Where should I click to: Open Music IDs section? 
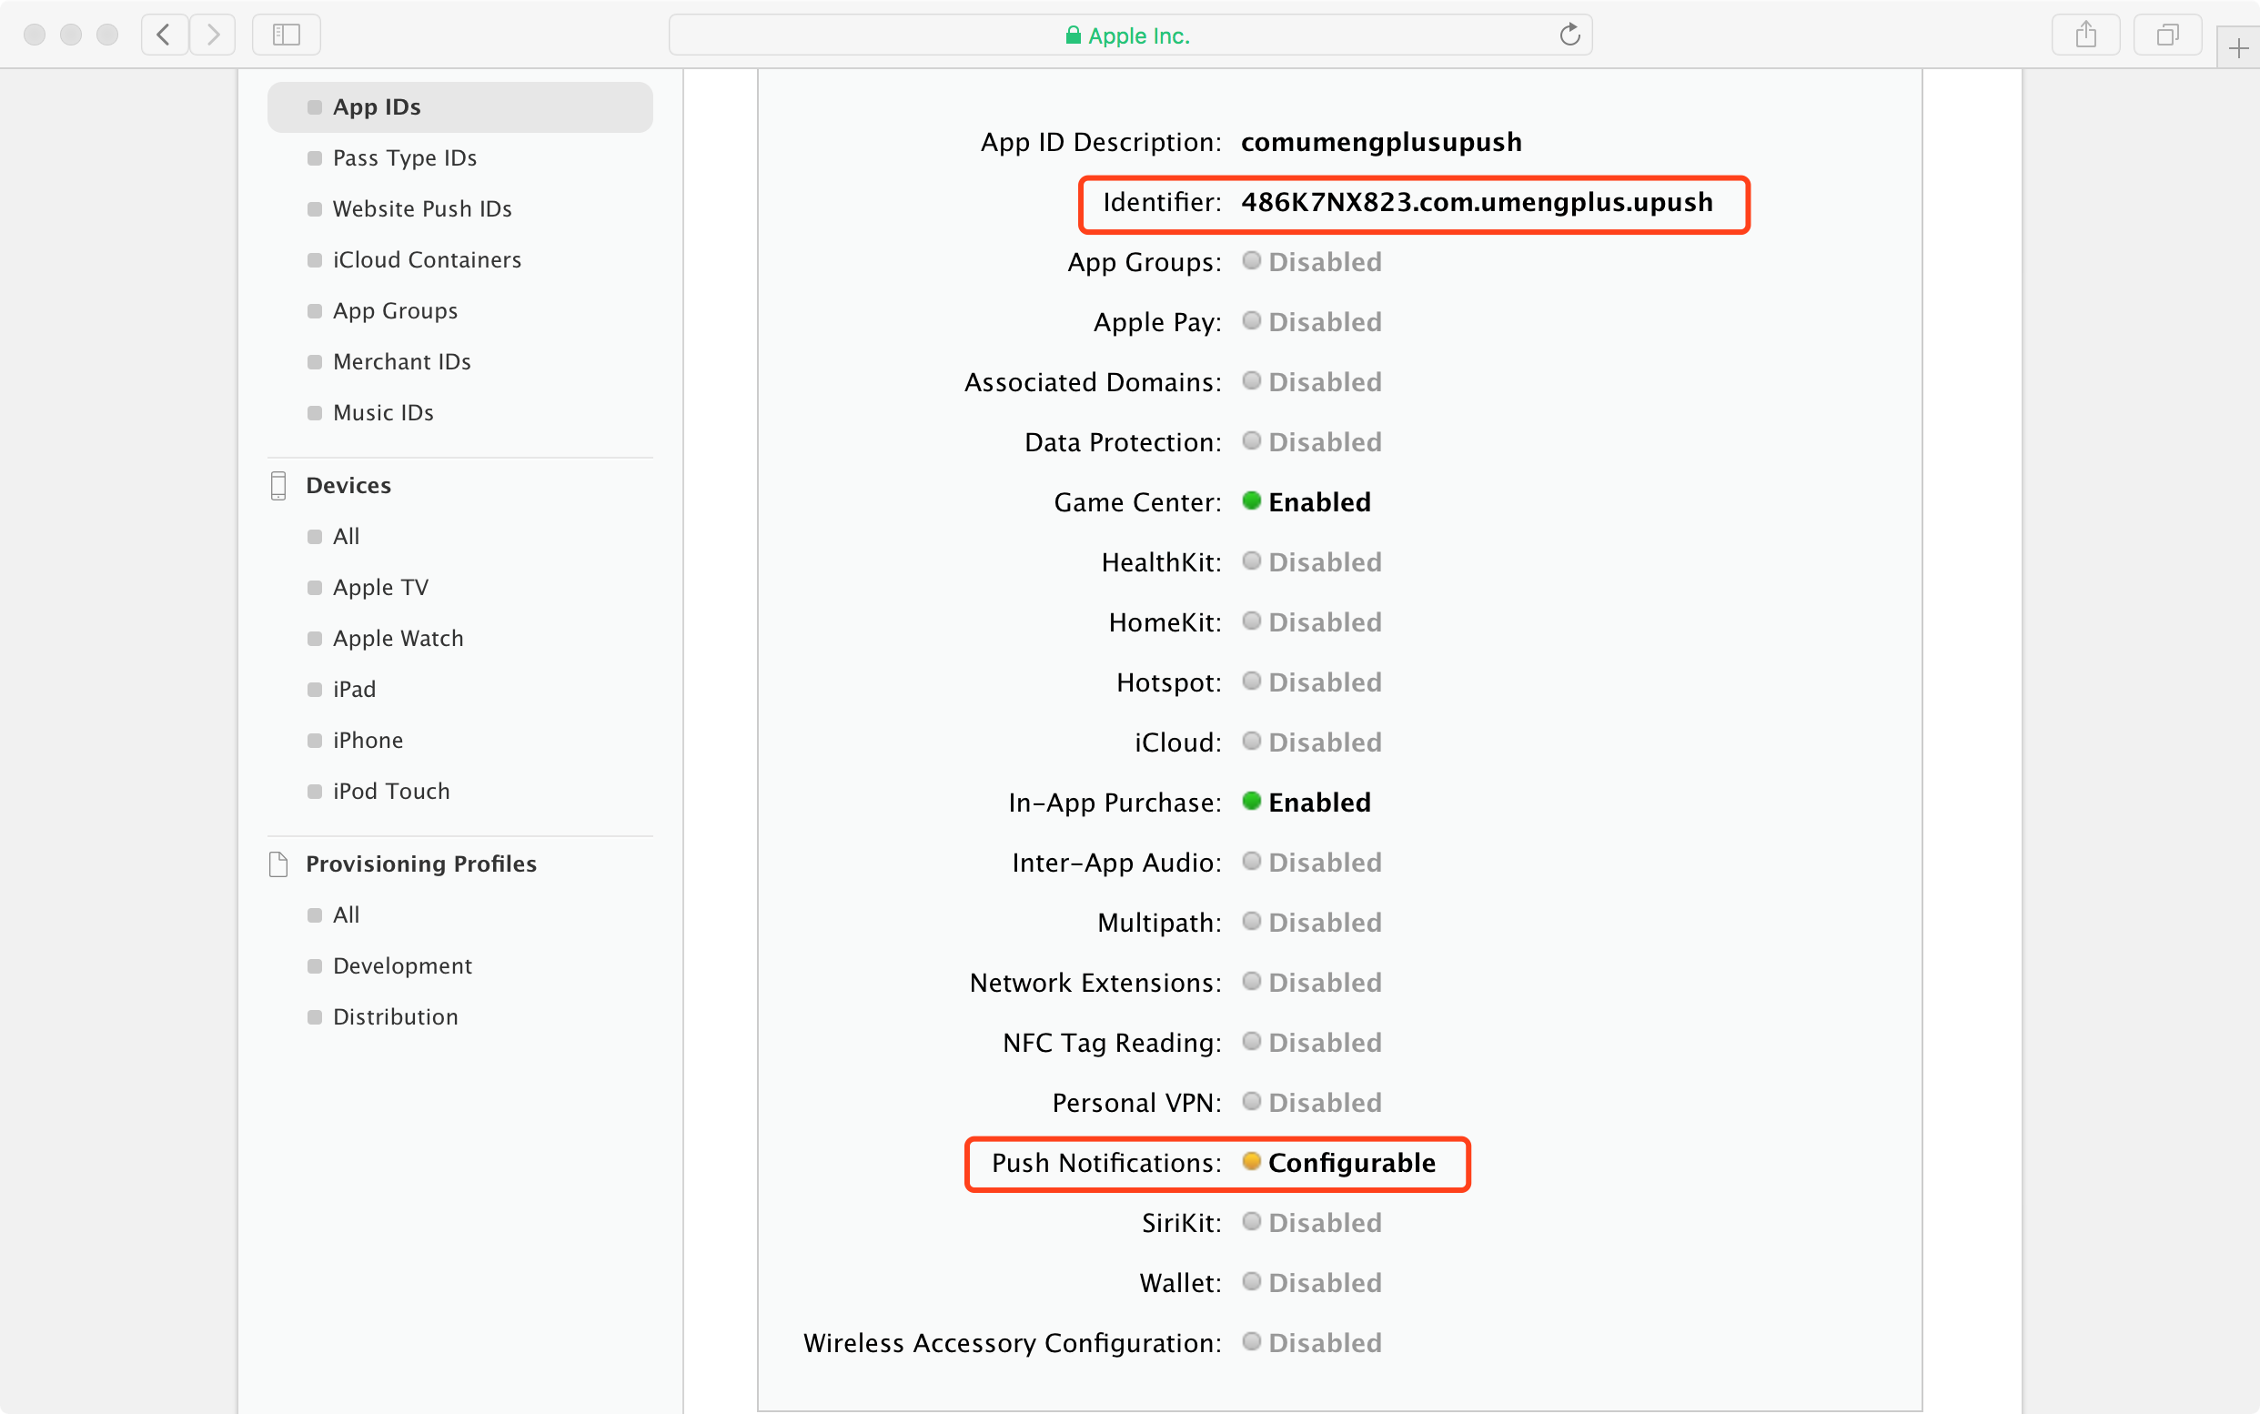(383, 413)
